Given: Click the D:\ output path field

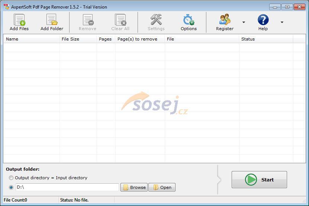Looking at the screenshot, I should point(67,187).
